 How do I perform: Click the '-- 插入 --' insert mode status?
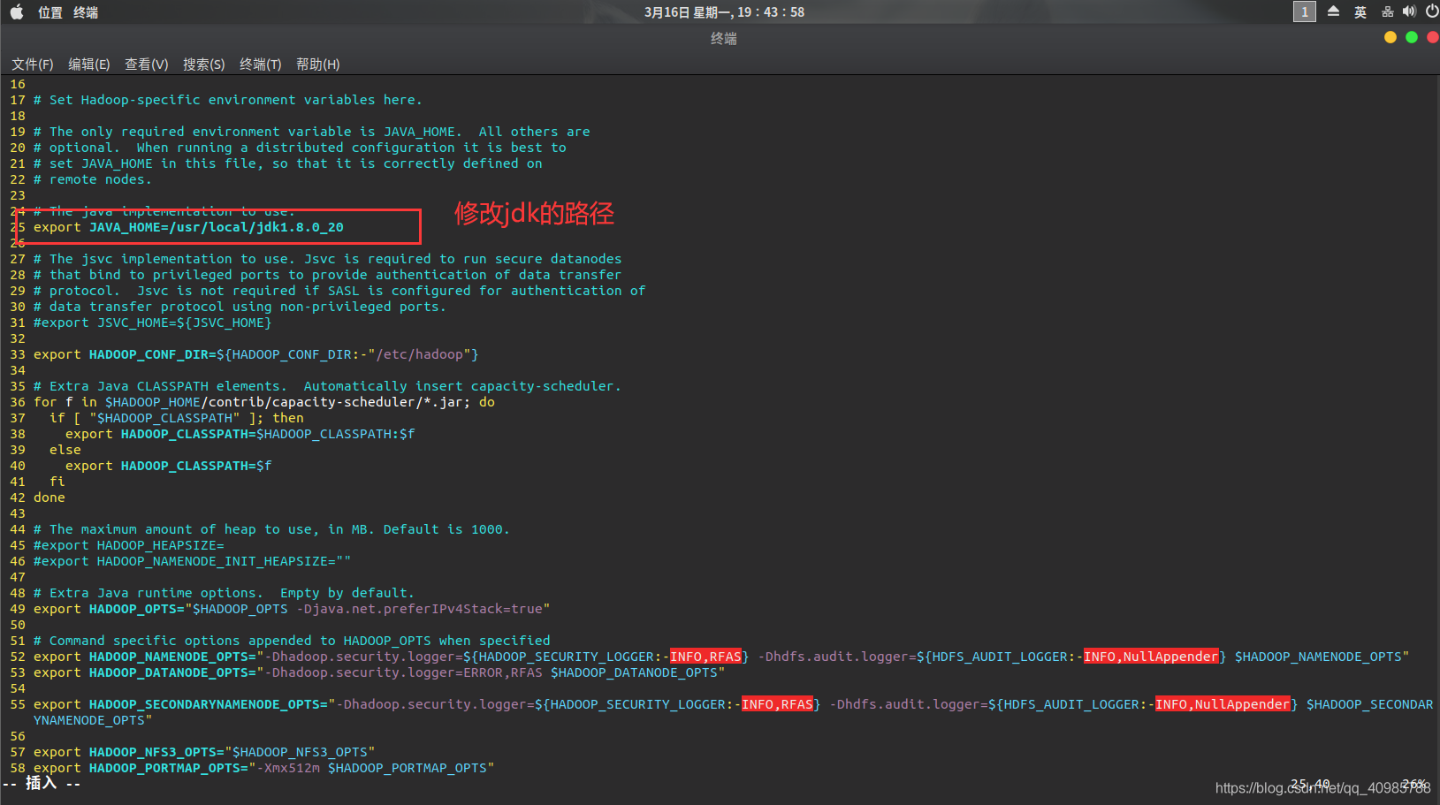42,783
